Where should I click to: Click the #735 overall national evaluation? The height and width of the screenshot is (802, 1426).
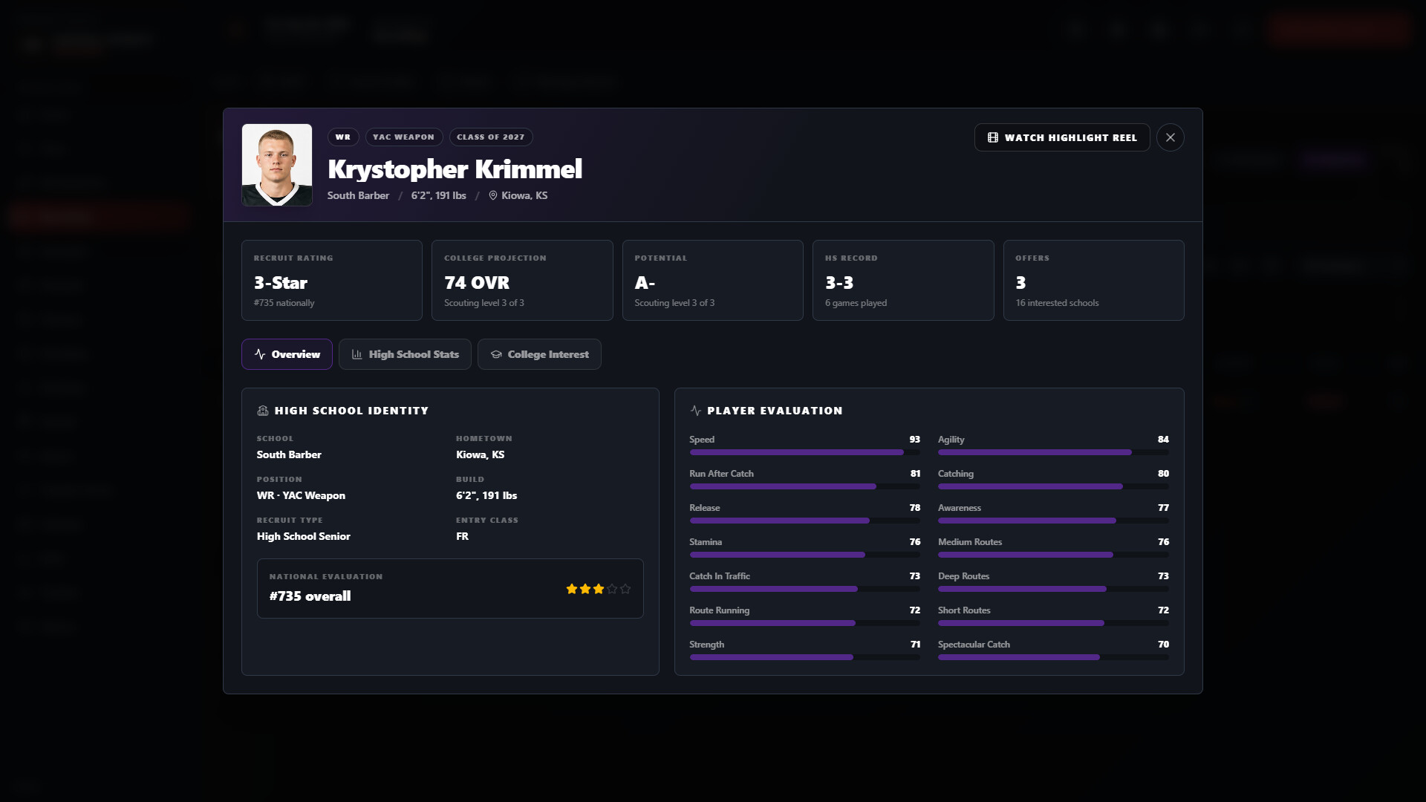tap(310, 596)
